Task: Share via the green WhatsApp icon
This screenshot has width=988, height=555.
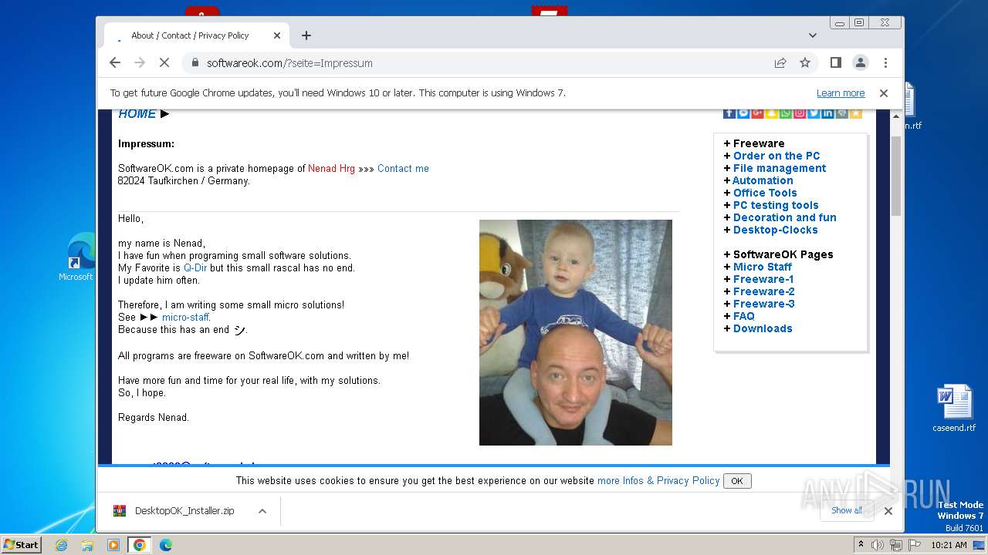Action: click(x=786, y=113)
